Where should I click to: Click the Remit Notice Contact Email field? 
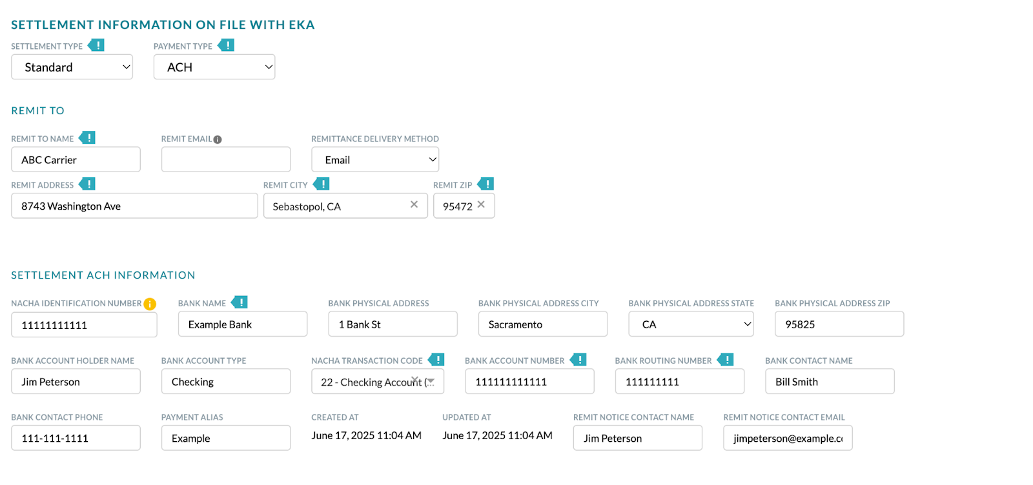(788, 438)
